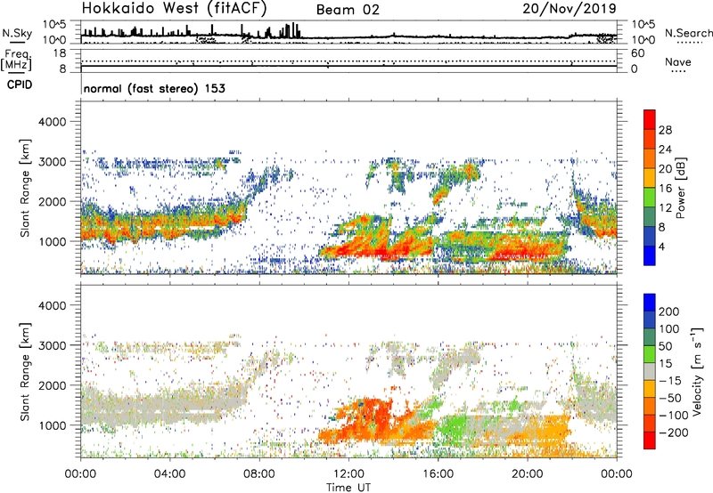Click the 'CPID' label
The height and width of the screenshot is (493, 713).
tap(20, 85)
